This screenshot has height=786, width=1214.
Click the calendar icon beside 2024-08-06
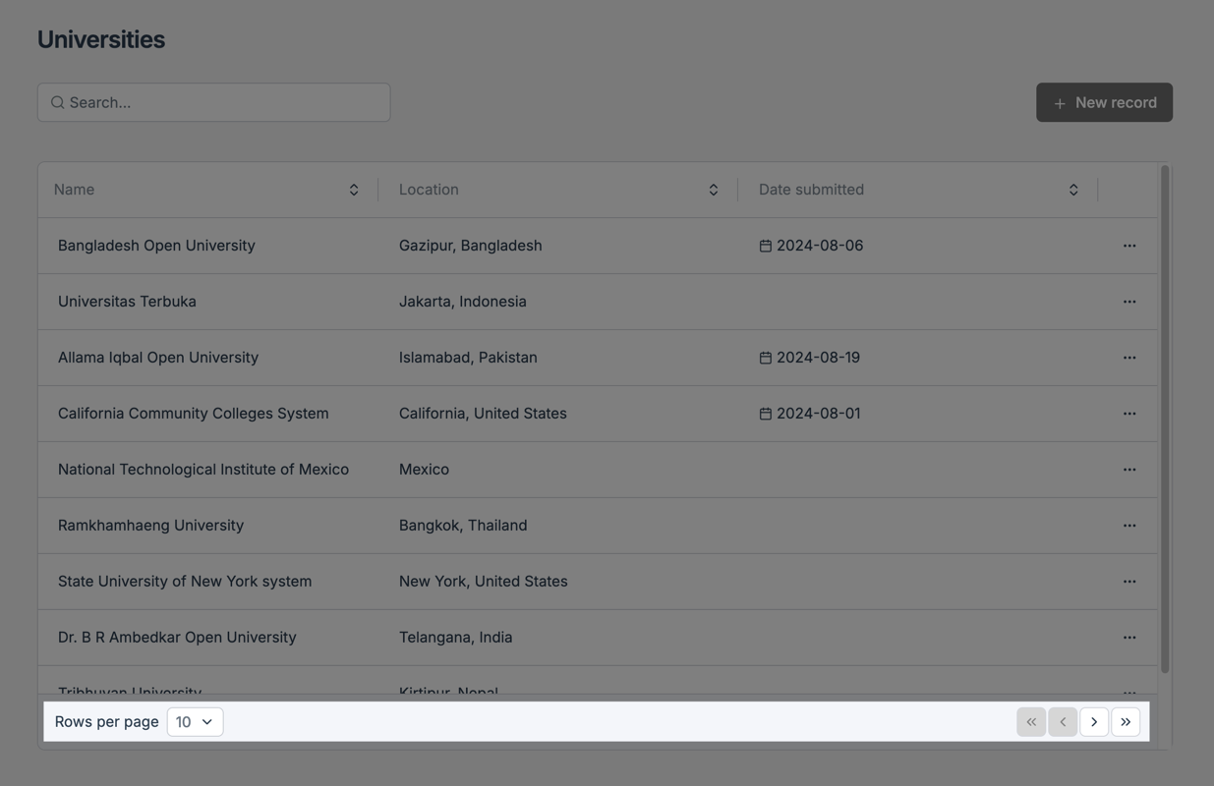(x=765, y=246)
